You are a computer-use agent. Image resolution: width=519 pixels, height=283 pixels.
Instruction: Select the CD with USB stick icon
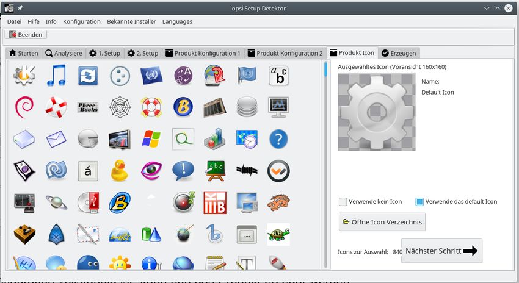point(88,202)
